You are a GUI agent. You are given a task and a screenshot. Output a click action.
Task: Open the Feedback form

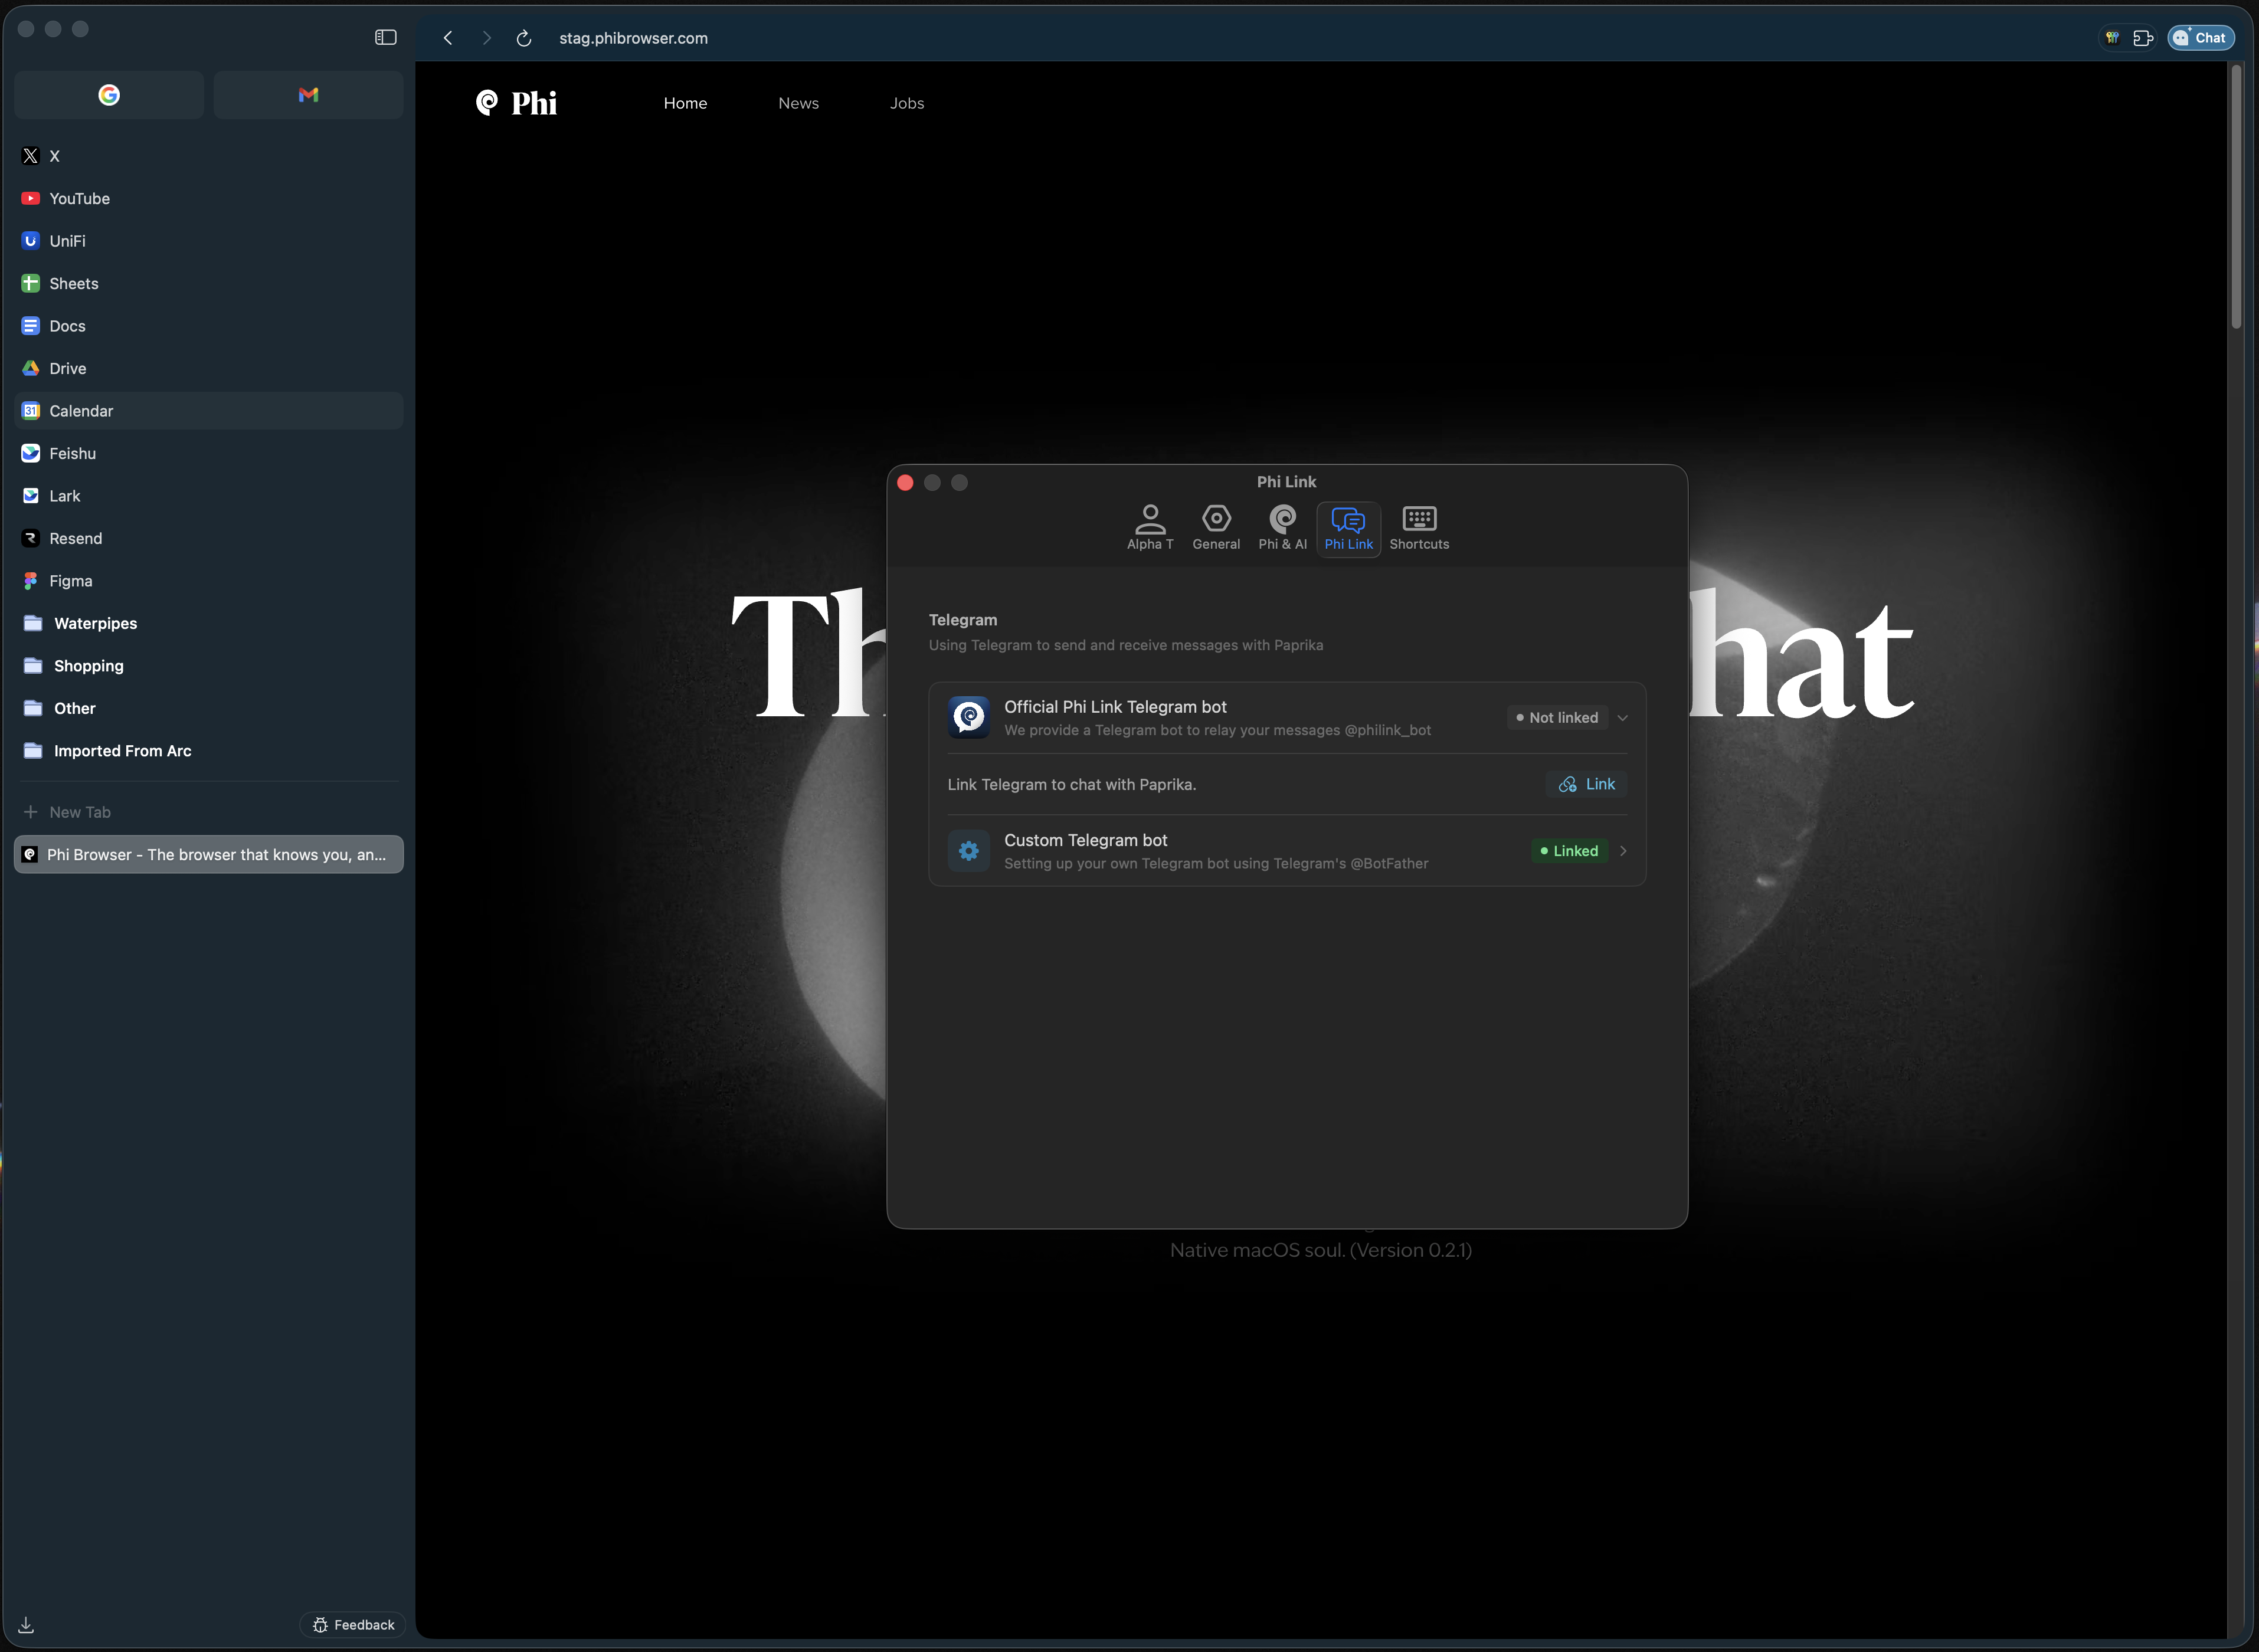pos(352,1624)
